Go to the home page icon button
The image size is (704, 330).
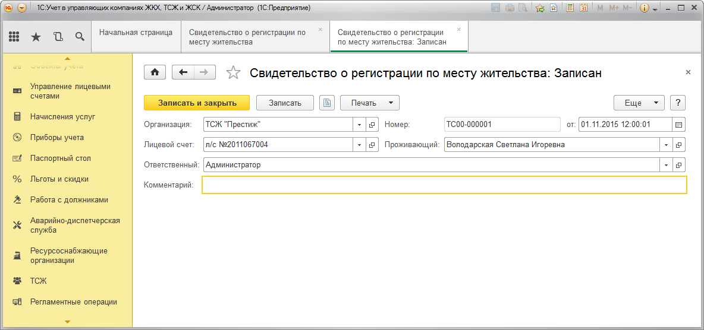click(155, 72)
